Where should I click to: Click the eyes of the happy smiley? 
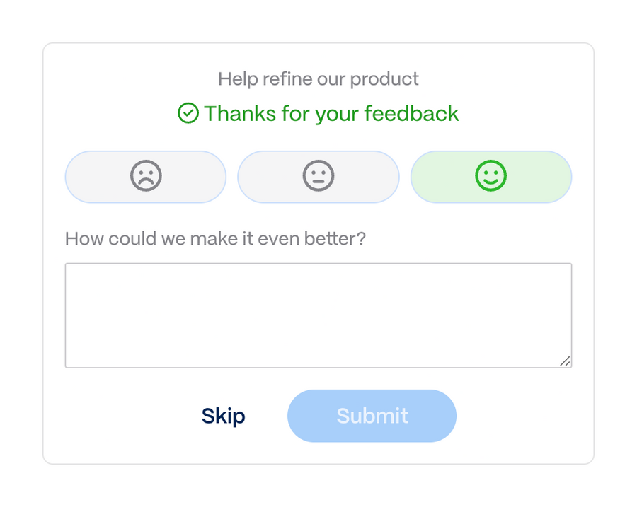click(491, 173)
